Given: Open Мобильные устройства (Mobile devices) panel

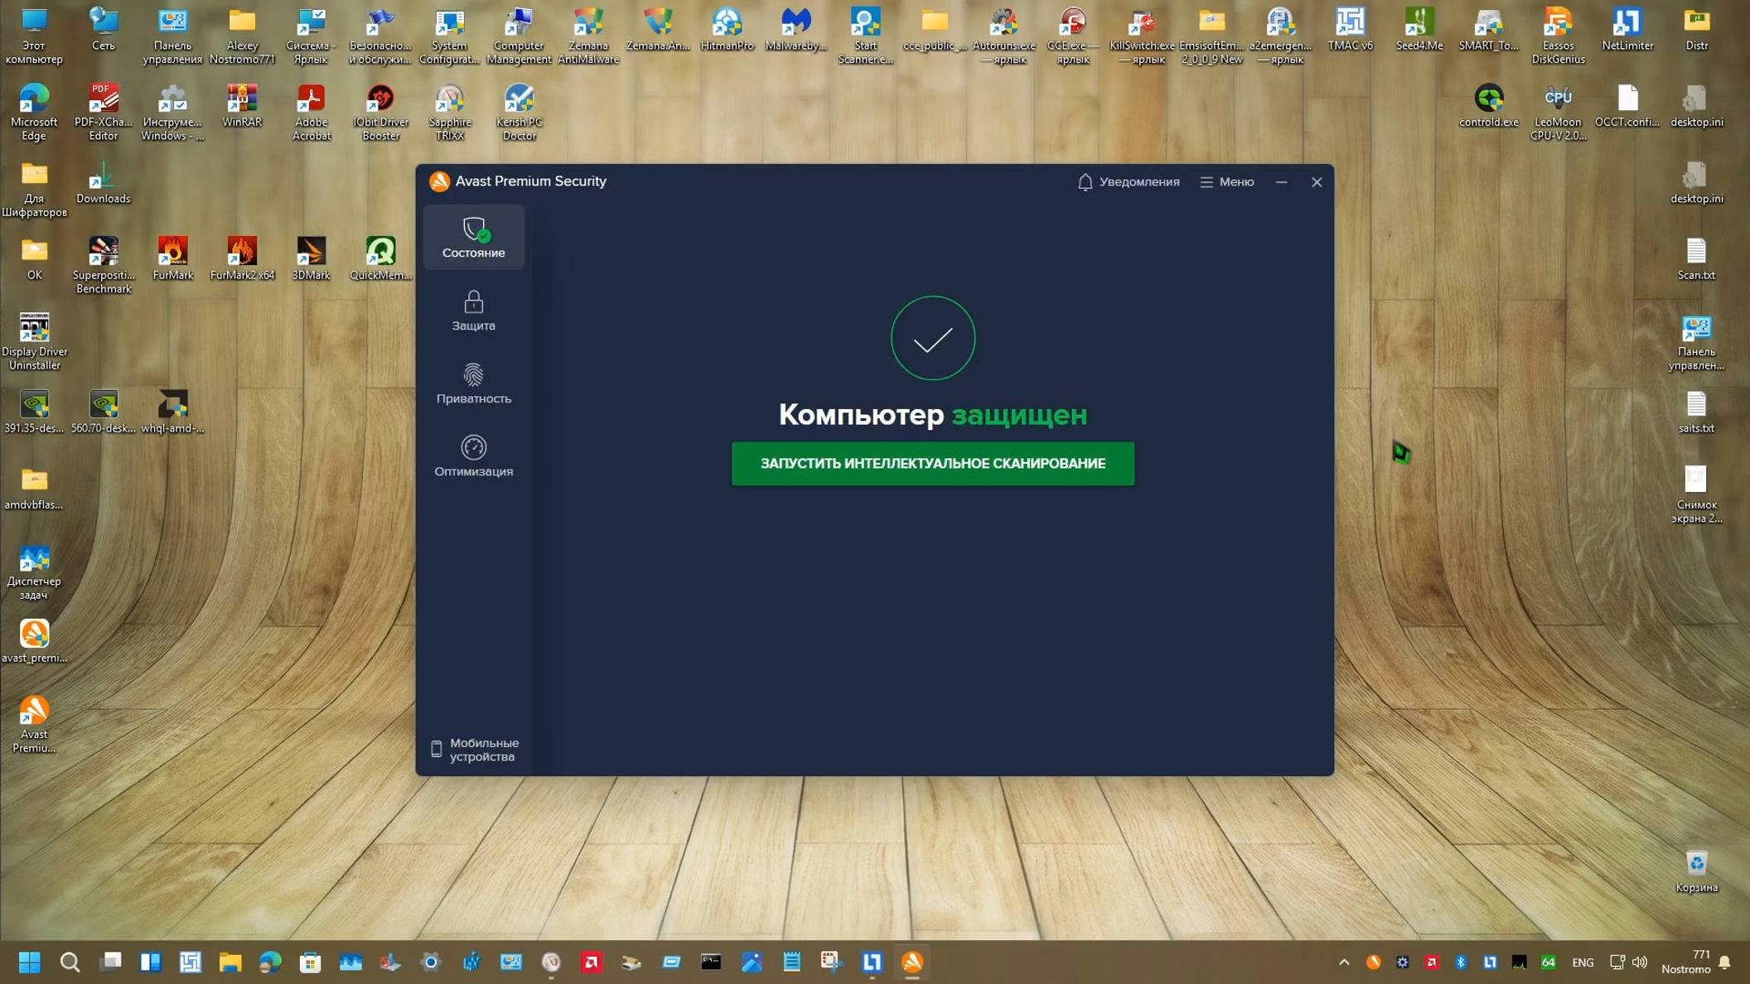Looking at the screenshot, I should (475, 749).
